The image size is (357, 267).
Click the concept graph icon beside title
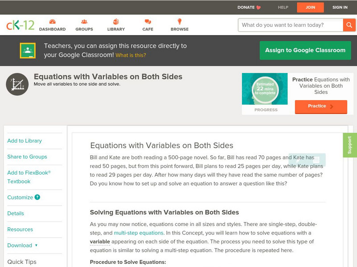click(17, 85)
